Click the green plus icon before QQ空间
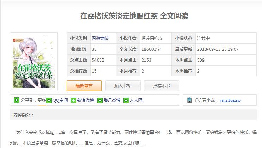The height and width of the screenshot is (148, 262). [x=49, y=100]
